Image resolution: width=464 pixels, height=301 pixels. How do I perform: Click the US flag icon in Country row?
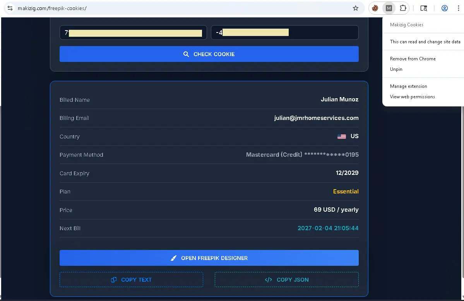pyautogui.click(x=341, y=137)
